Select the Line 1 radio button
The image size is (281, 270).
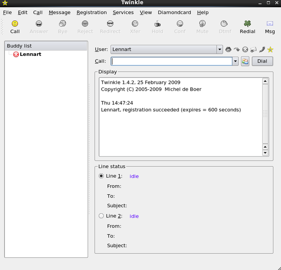[101, 176]
